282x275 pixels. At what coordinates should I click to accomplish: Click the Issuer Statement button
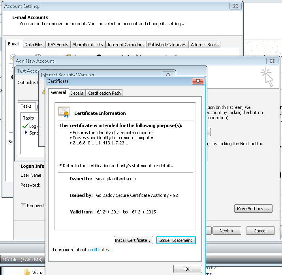176,240
